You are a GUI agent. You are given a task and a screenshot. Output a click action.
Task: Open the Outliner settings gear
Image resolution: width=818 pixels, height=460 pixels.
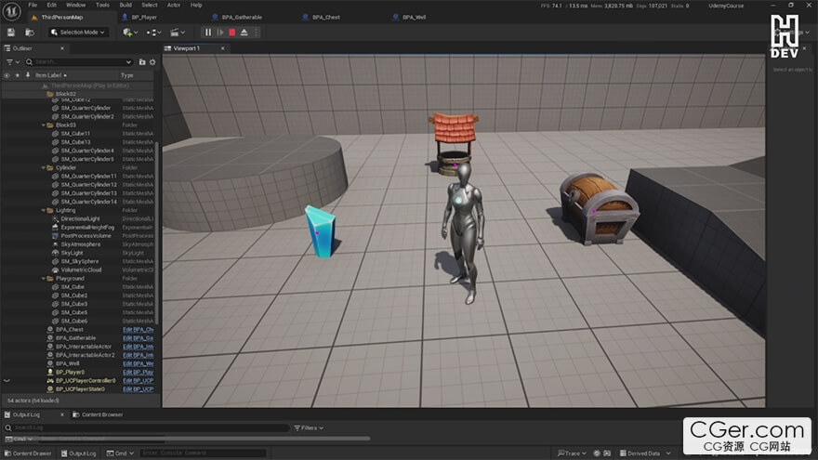(x=152, y=62)
